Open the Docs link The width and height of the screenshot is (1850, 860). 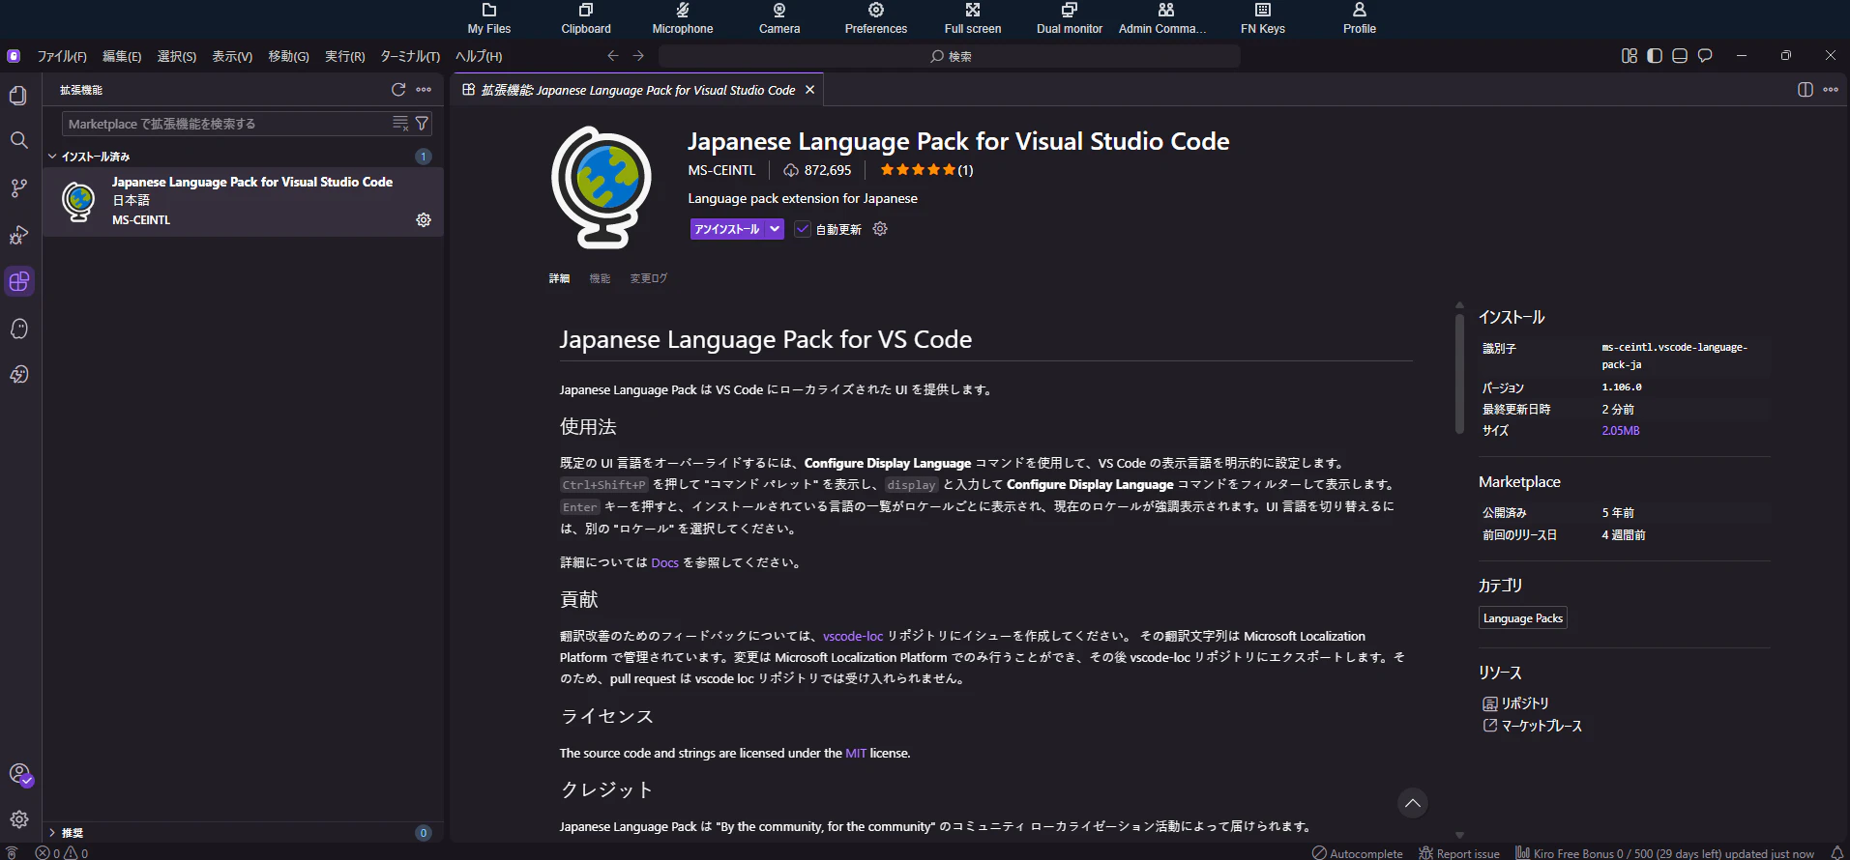[x=664, y=562]
